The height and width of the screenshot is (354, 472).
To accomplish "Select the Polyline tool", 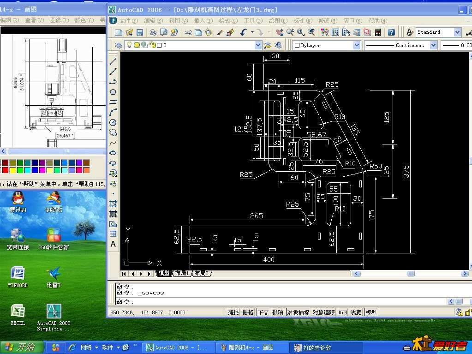I will click(113, 82).
